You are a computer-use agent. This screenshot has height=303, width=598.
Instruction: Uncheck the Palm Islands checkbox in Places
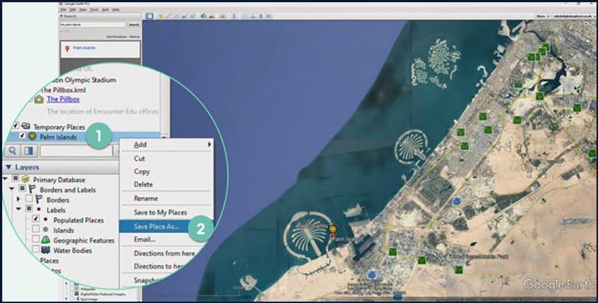coord(22,136)
